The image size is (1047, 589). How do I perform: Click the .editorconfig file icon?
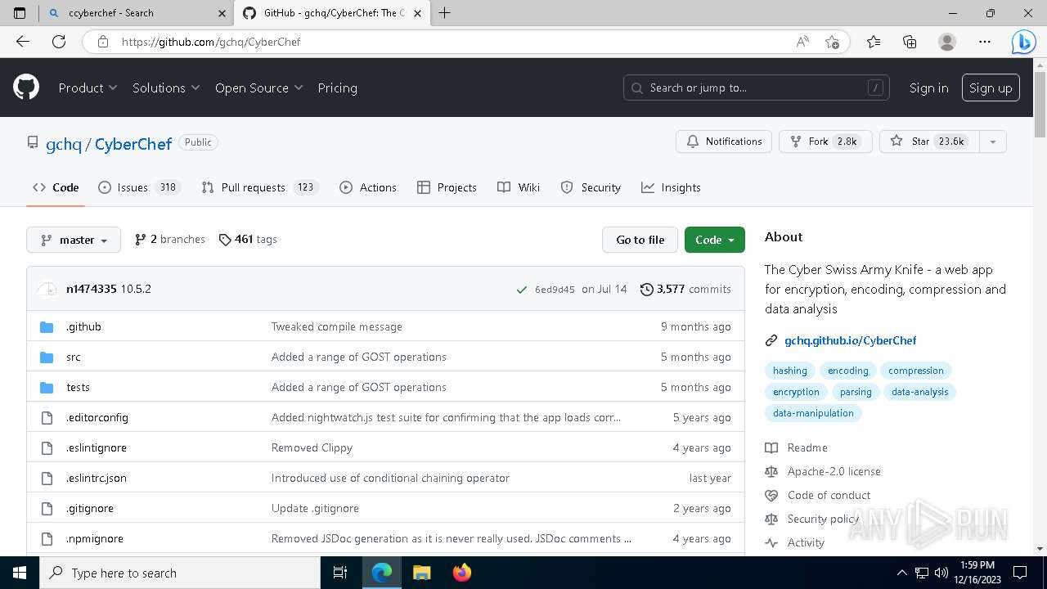point(47,417)
